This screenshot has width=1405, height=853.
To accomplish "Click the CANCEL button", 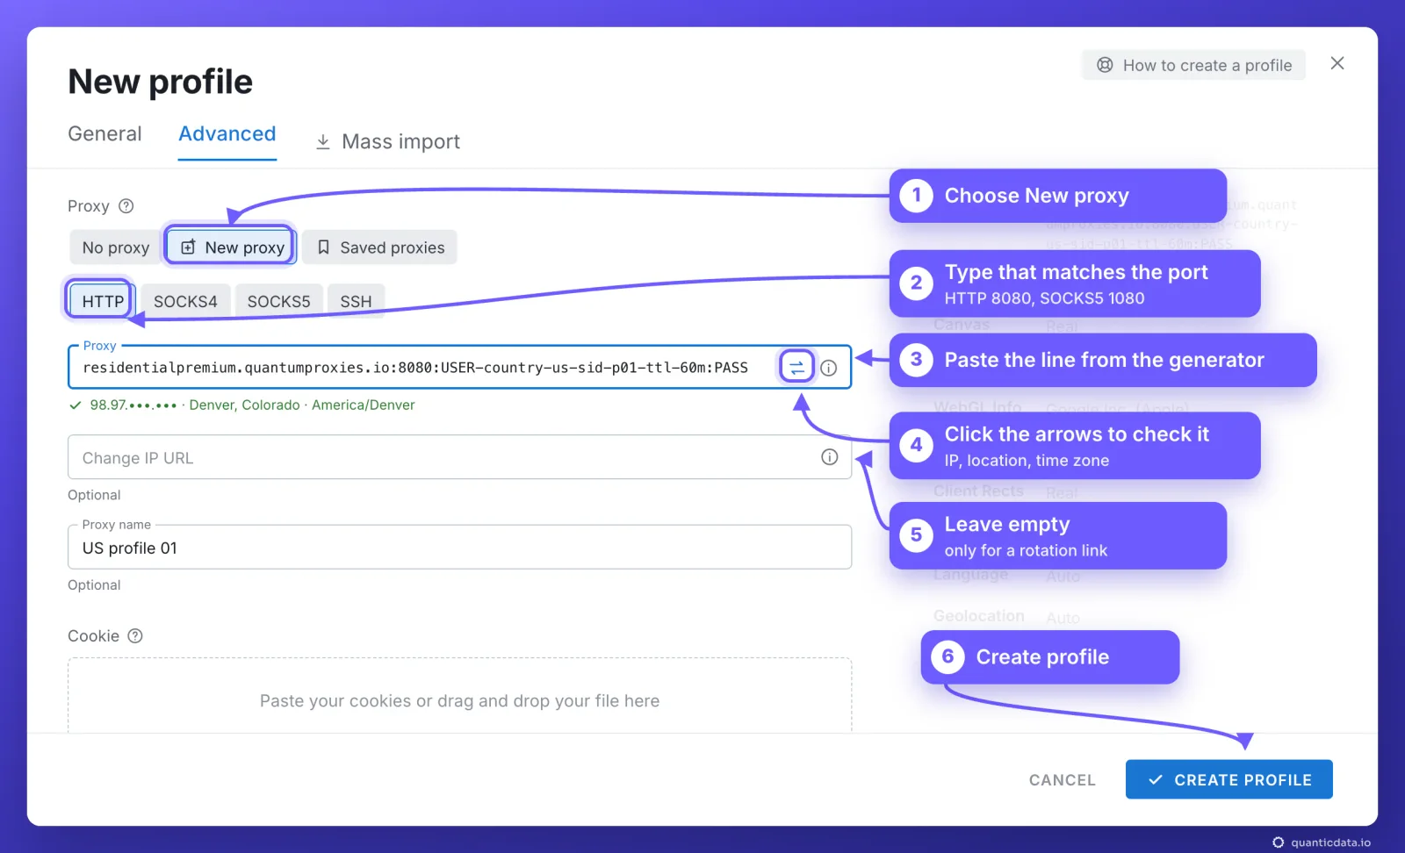I will click(x=1063, y=780).
